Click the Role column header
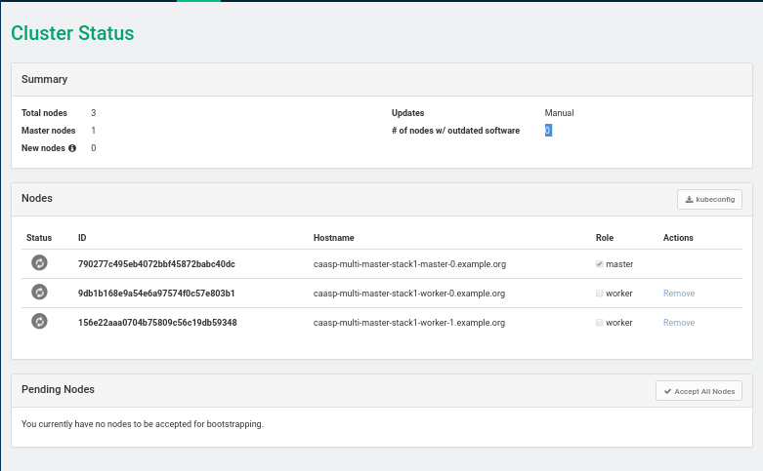Viewport: 763px width, 471px height. pos(605,238)
